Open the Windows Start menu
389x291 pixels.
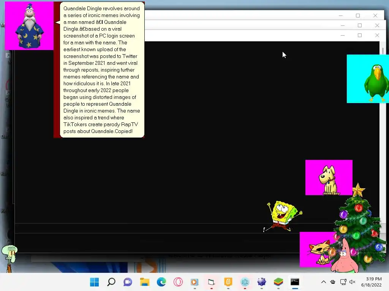pyautogui.click(x=94, y=282)
